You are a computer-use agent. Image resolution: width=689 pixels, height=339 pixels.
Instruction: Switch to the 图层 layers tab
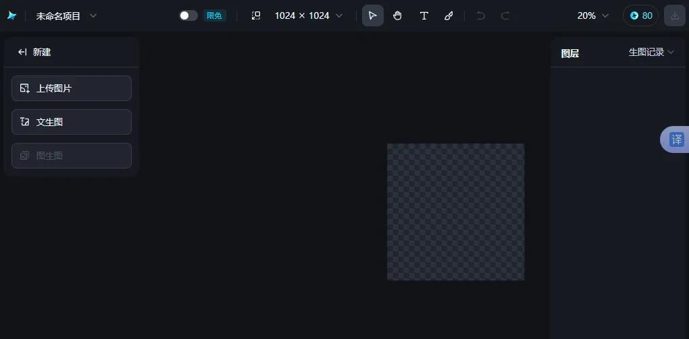click(x=570, y=53)
